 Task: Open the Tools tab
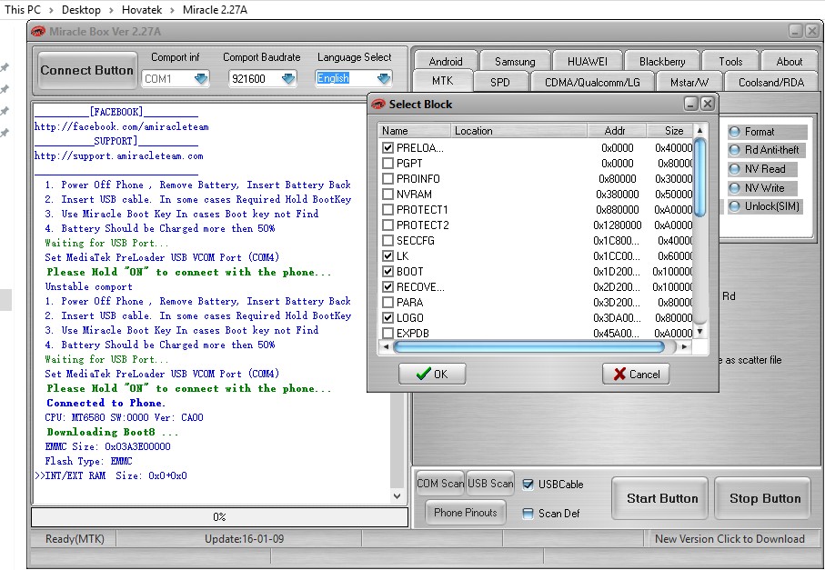[730, 62]
